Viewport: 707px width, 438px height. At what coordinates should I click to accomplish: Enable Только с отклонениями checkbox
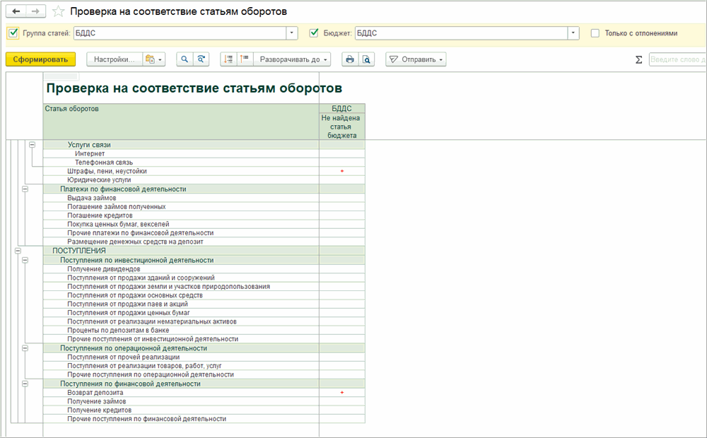click(595, 33)
